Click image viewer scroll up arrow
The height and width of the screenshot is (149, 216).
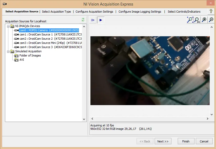point(212,27)
